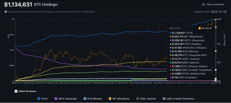231x103 pixels.
Task: Click the 79K Bitcoin price axis label
Action: click(219, 44)
